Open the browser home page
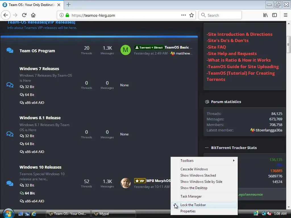 coord(33,15)
